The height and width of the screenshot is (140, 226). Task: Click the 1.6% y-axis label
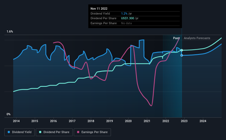coord(10,32)
